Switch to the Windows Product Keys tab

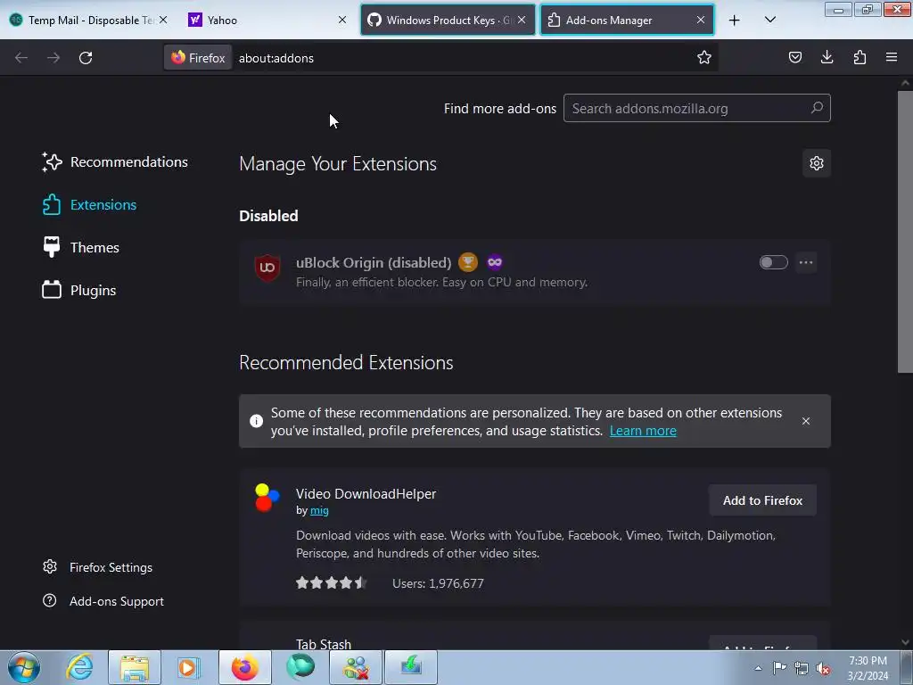(x=448, y=21)
